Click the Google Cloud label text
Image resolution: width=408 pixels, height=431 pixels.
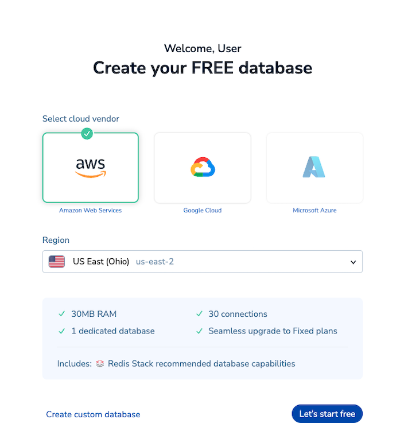pyautogui.click(x=203, y=211)
